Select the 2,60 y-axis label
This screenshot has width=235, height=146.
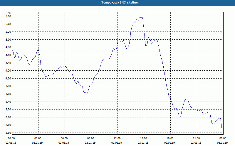tap(8, 133)
